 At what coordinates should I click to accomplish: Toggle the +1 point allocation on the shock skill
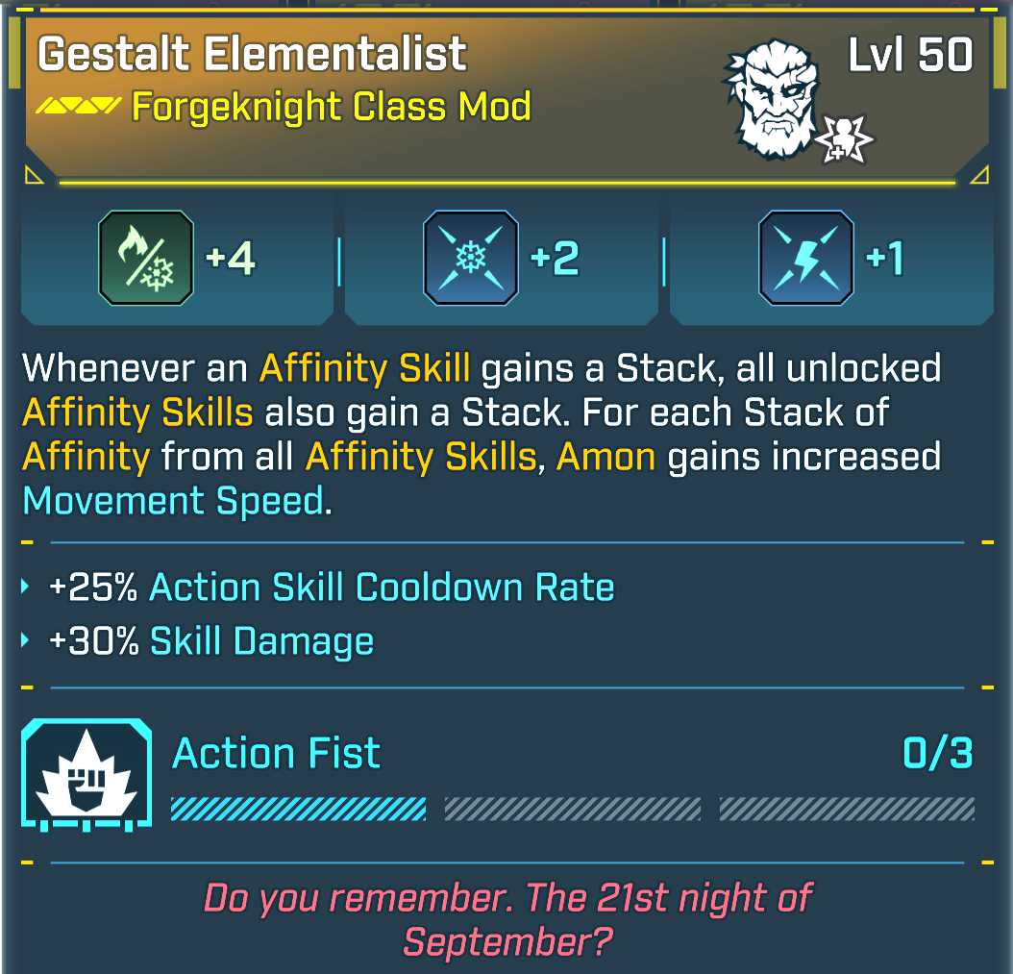pyautogui.click(x=886, y=258)
